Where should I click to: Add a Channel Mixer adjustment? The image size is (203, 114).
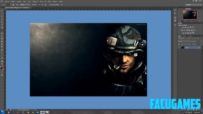point(192,30)
